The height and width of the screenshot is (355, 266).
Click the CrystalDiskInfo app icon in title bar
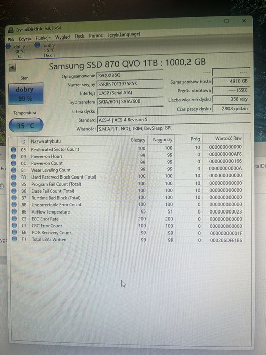11,30
